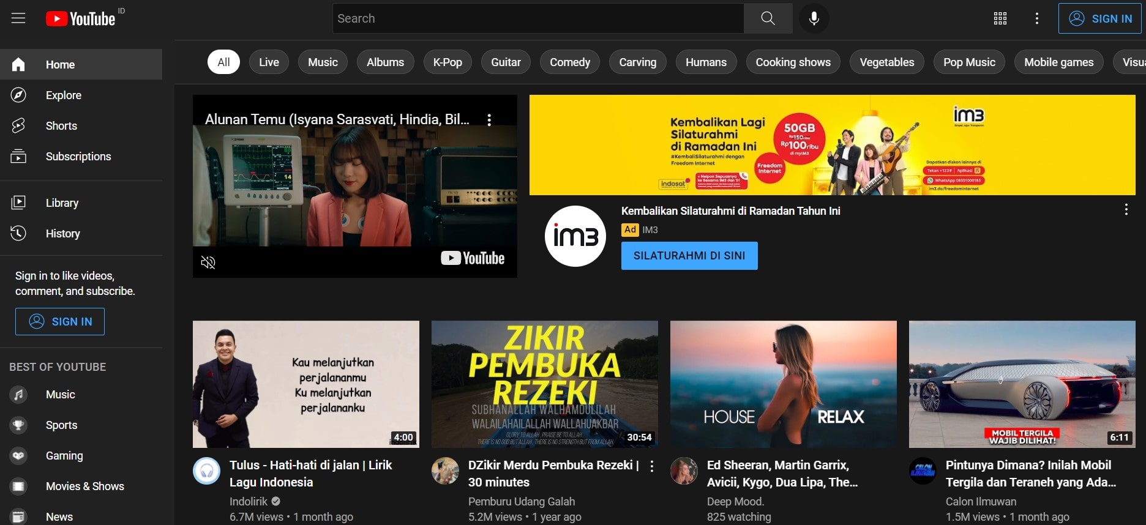The width and height of the screenshot is (1146, 525).
Task: Start voice search with microphone icon
Action: point(814,18)
